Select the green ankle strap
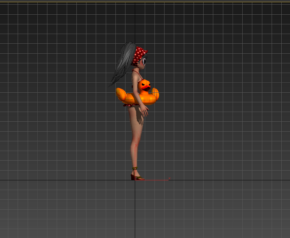Screen dimensions: 290x238 pos(134,168)
